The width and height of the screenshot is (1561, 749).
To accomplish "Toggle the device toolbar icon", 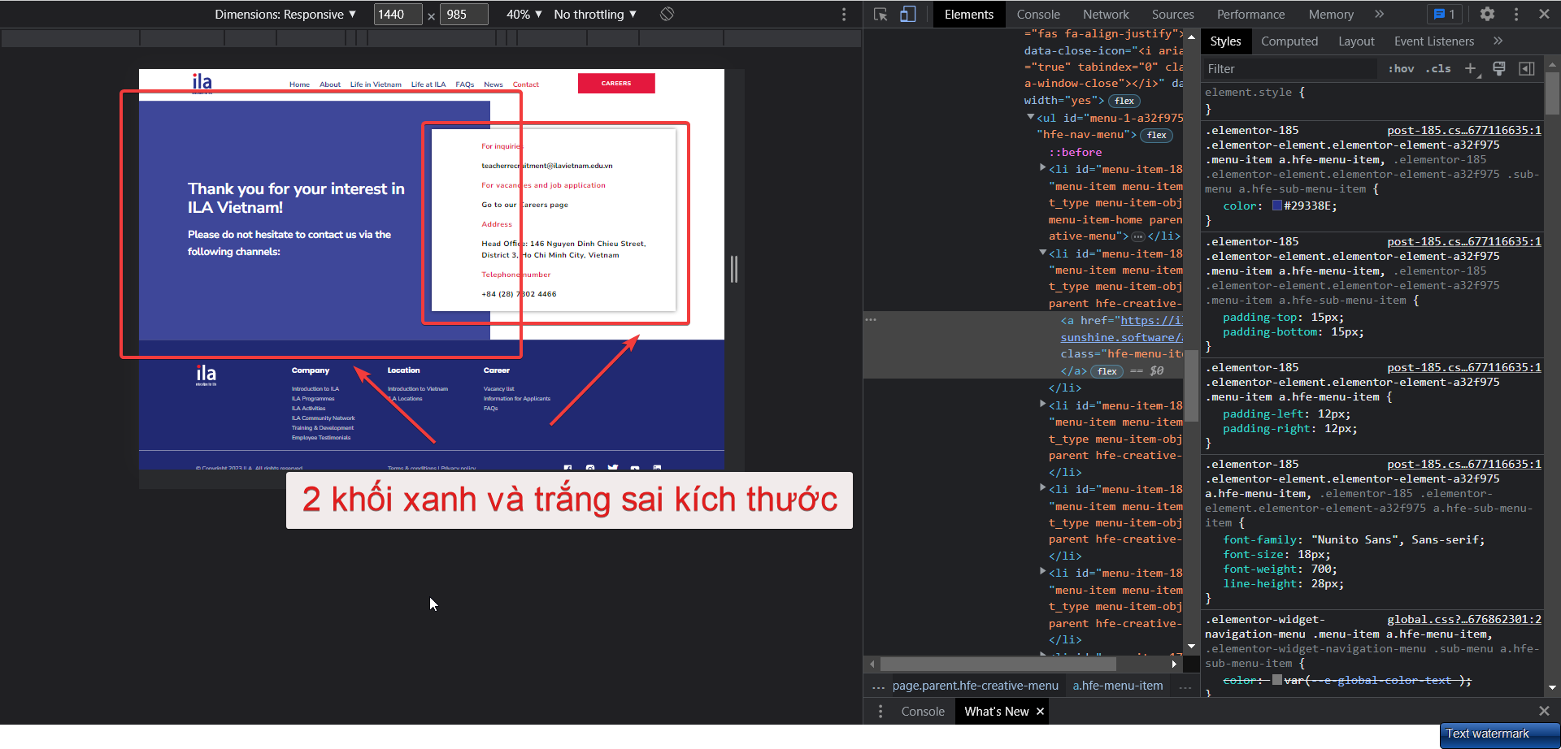I will point(908,15).
